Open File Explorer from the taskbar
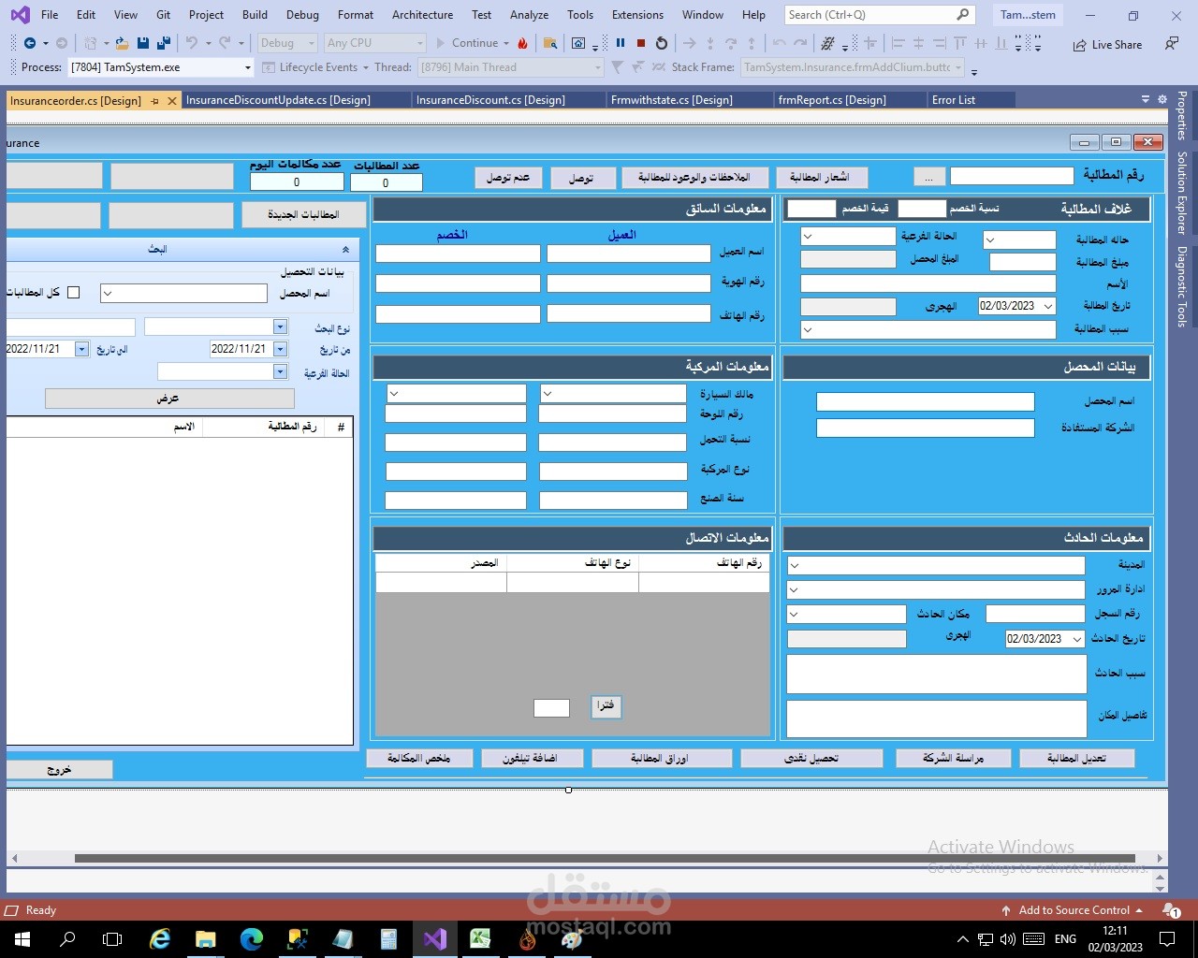The image size is (1198, 958). click(205, 938)
